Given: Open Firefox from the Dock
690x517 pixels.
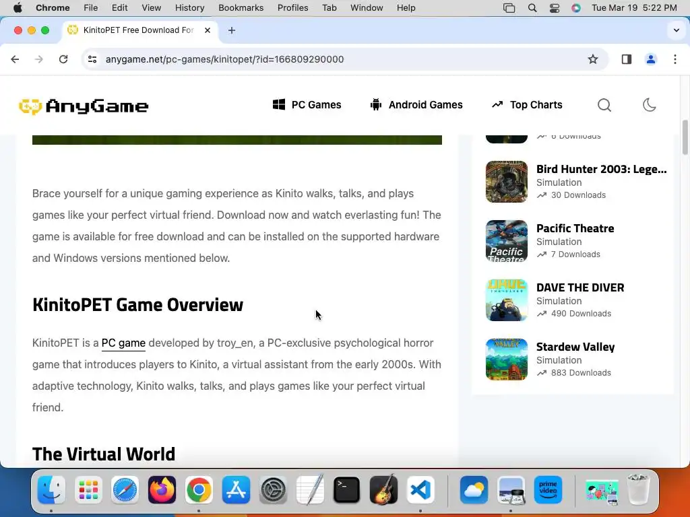Looking at the screenshot, I should pos(162,489).
